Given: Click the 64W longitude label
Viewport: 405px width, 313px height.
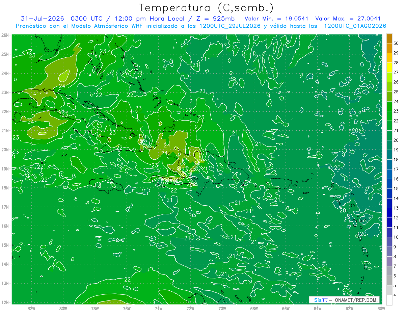Looking at the screenshot, I should pyautogui.click(x=318, y=308).
